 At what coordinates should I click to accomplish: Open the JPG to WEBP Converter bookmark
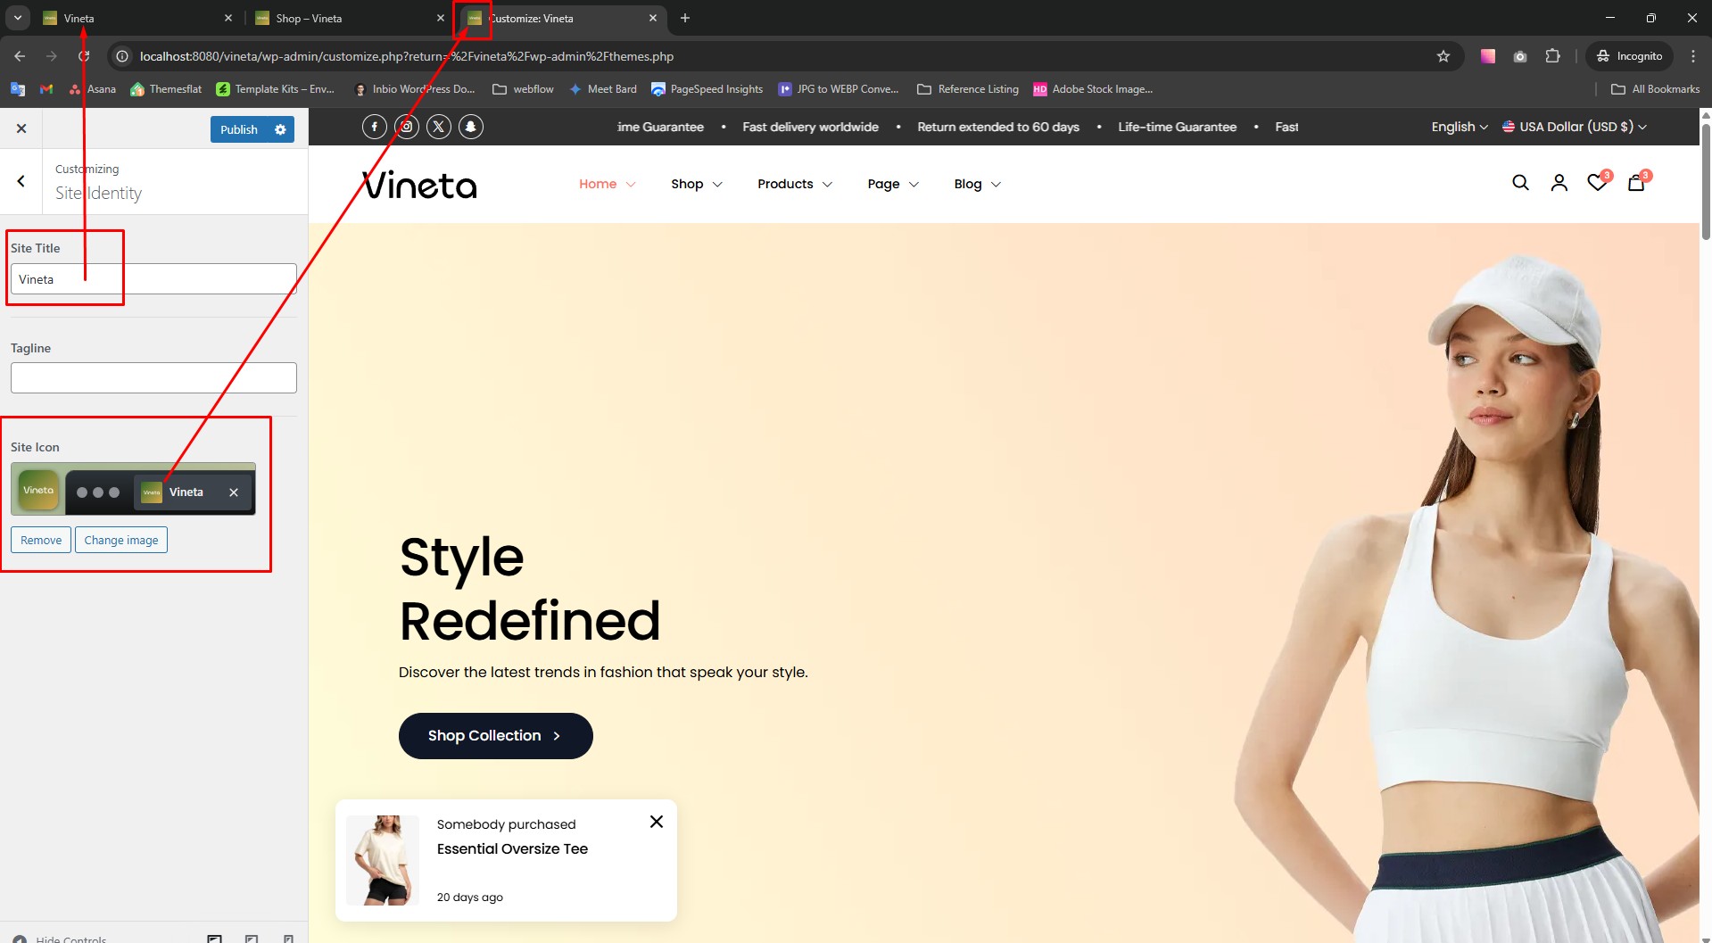tap(839, 89)
